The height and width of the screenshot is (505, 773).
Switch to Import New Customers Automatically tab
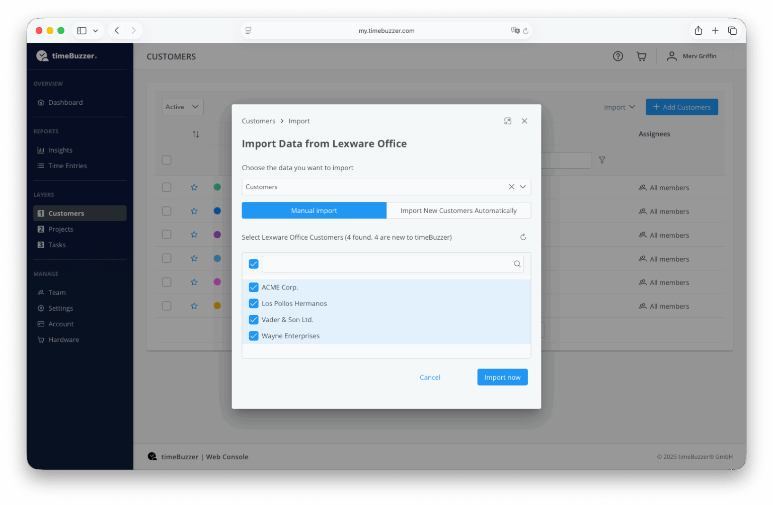tap(458, 210)
